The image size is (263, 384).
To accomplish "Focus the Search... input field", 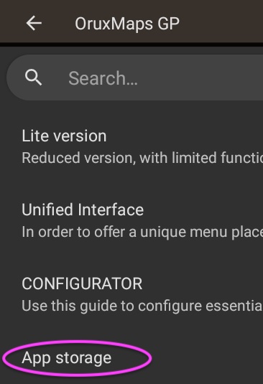I will pos(135,78).
